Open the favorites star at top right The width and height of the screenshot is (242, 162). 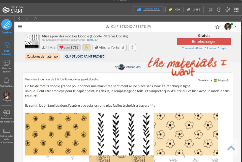(218, 27)
